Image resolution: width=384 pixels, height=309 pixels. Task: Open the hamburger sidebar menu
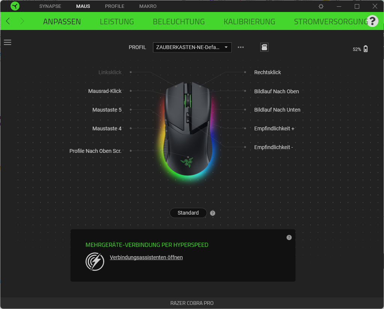coord(7,42)
